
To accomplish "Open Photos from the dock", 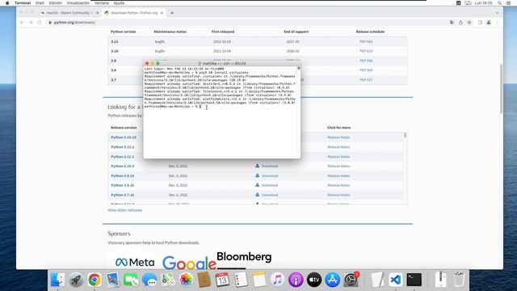I will coord(186,280).
